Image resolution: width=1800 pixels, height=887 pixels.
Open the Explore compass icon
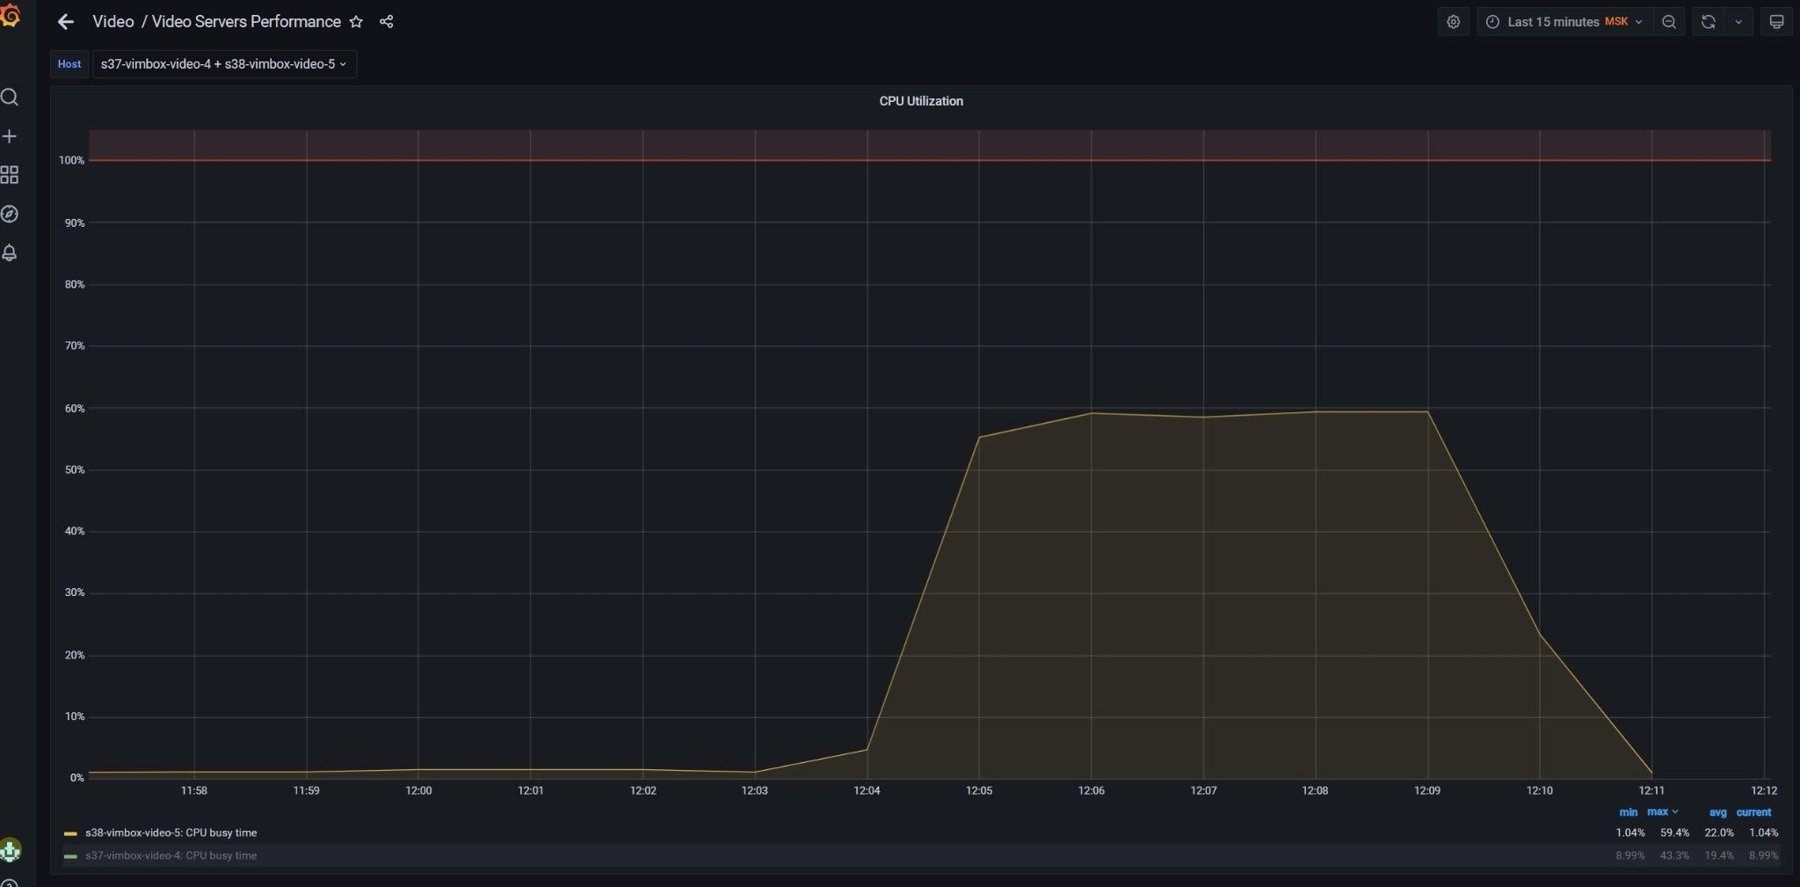coord(10,214)
